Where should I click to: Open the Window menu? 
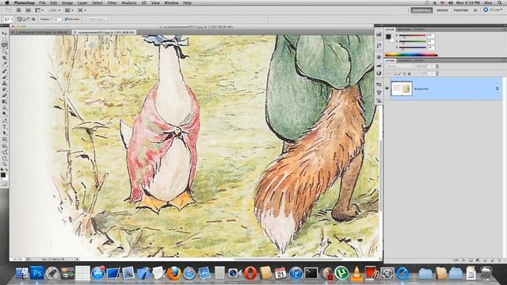[171, 2]
